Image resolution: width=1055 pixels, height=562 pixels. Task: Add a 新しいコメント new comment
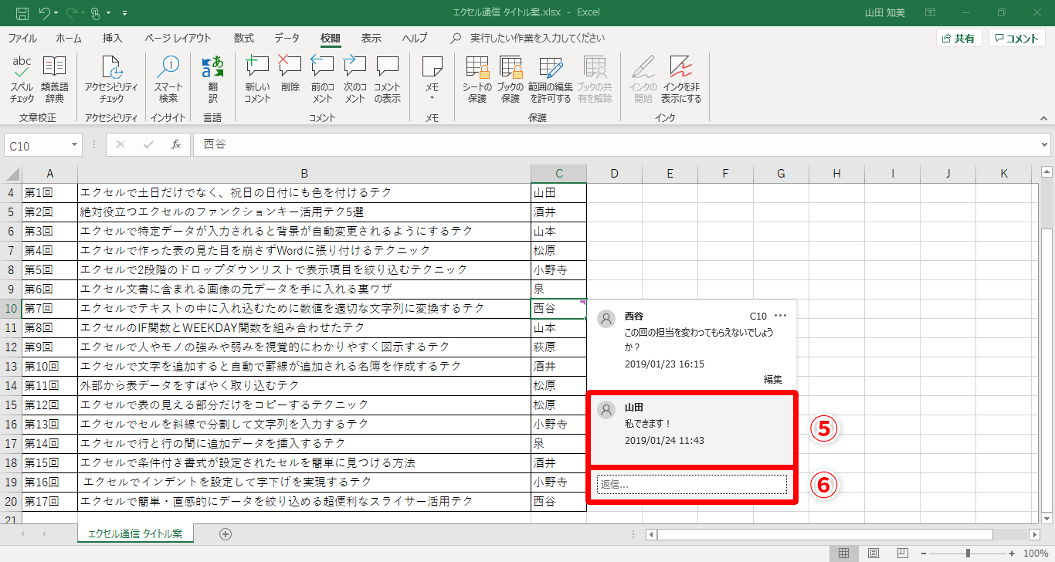pyautogui.click(x=257, y=80)
